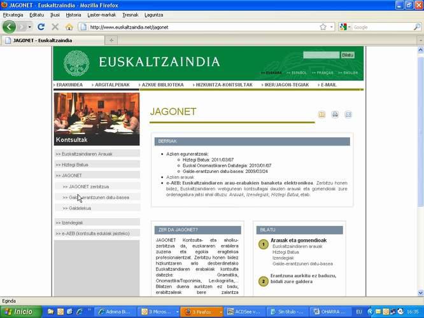Viewport: 424px width, 318px height.
Task: Click the vertical scrollbar thumb
Action: coord(420,131)
